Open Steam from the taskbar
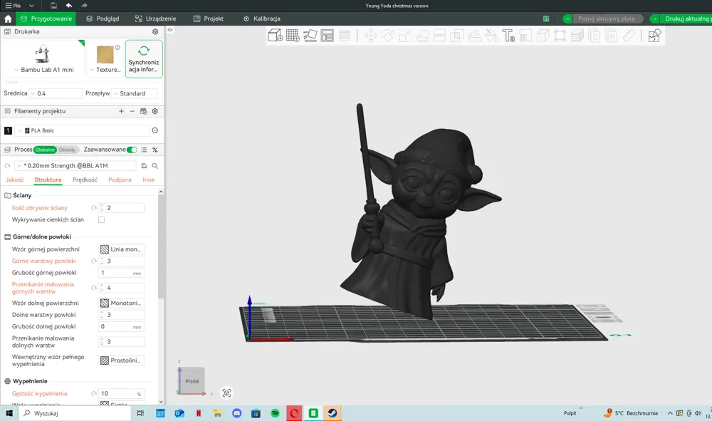 [x=333, y=413]
